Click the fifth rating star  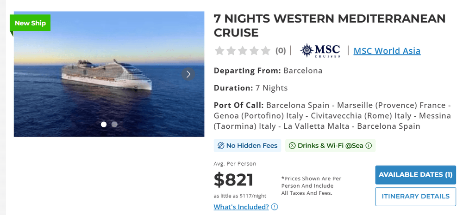click(x=265, y=51)
